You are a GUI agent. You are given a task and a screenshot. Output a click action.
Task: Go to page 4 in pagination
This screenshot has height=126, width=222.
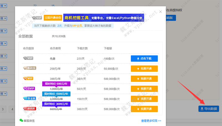pyautogui.click(x=12, y=109)
